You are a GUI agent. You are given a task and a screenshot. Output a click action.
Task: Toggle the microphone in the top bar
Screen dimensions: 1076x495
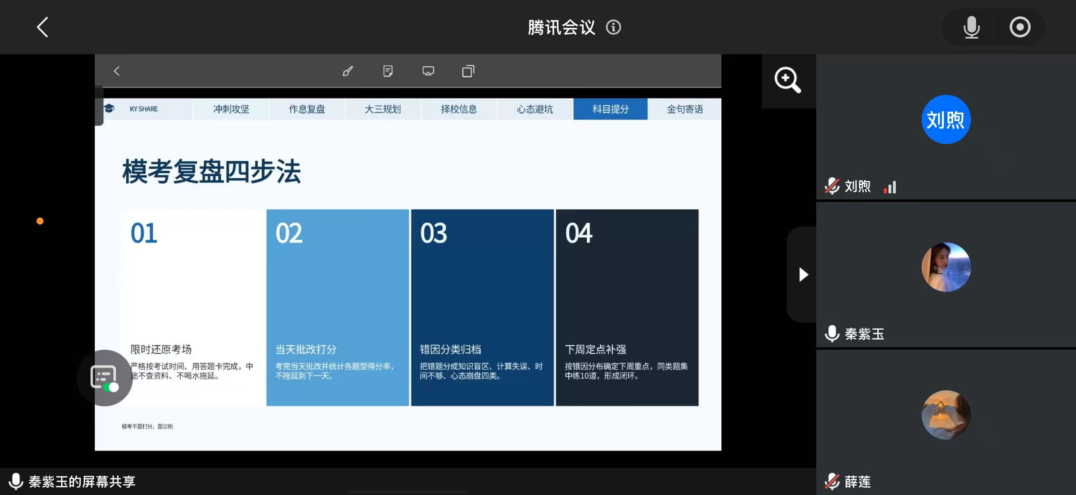coord(971,27)
